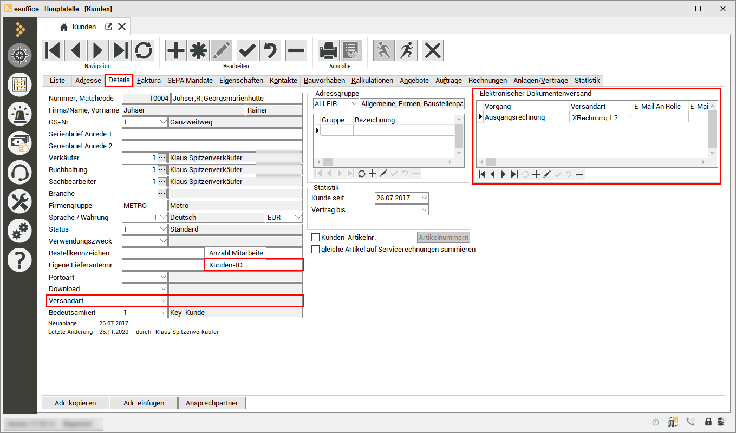Edit the current record with pencil icon

(x=222, y=50)
